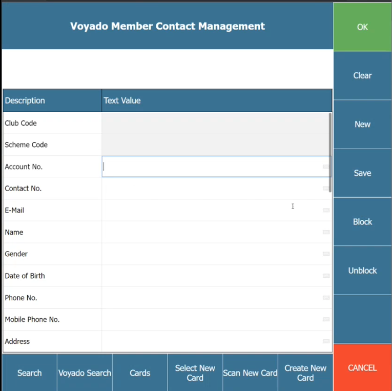Image resolution: width=392 pixels, height=391 pixels.
Task: Choose Scan New Card
Action: coord(250,373)
